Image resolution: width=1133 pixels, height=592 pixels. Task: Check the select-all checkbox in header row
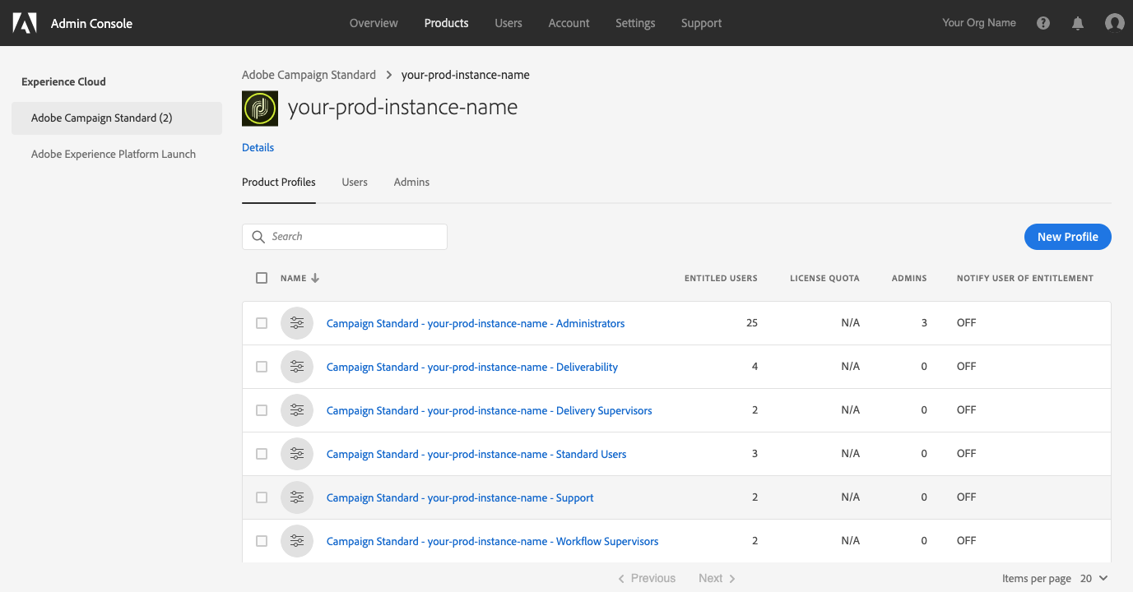click(262, 278)
